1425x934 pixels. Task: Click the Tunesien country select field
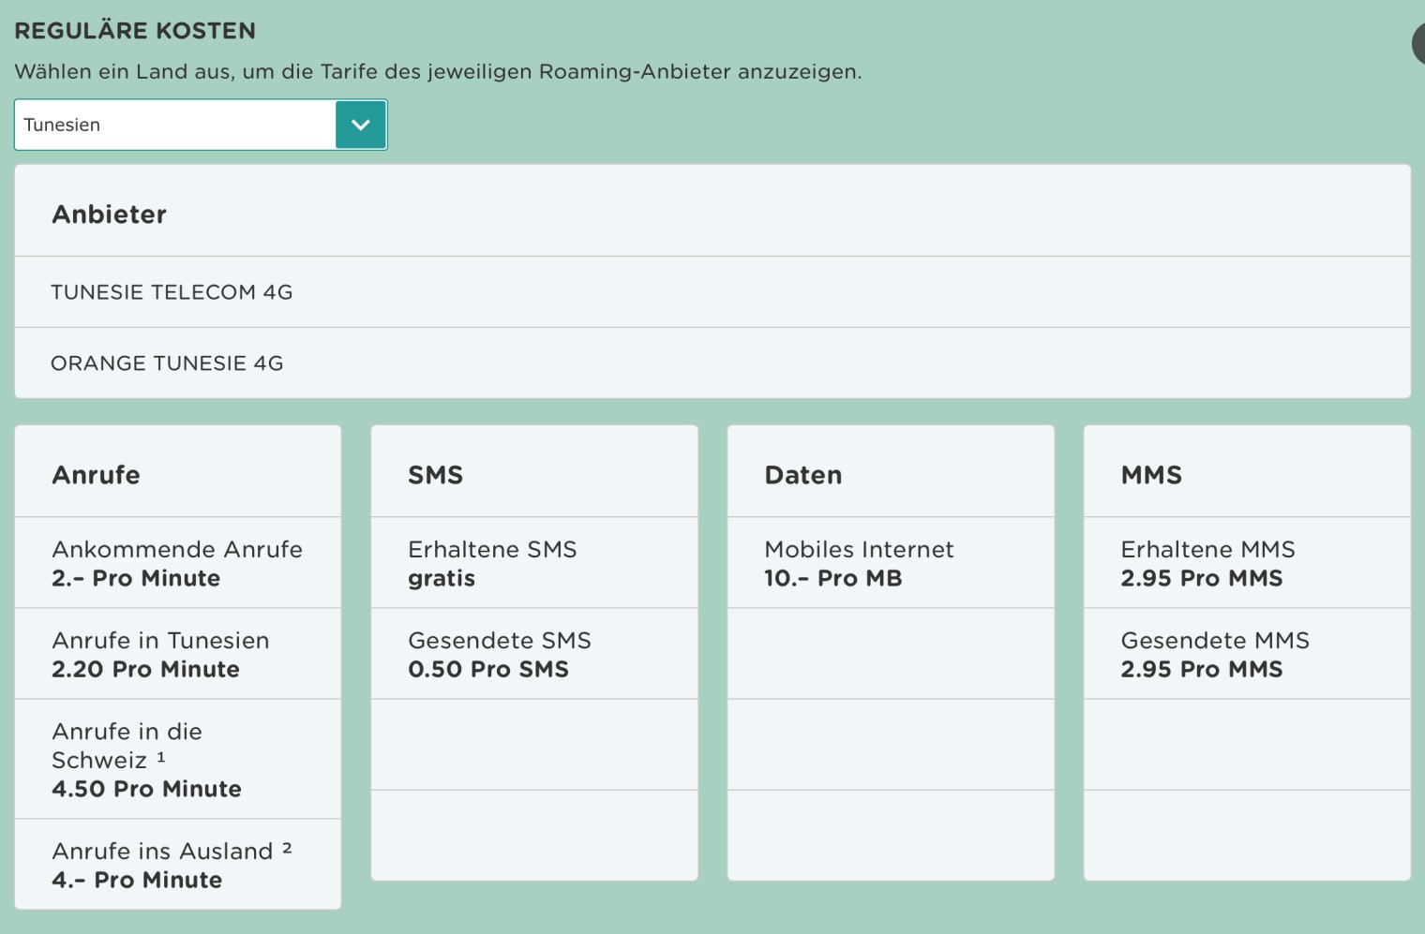[x=175, y=125]
